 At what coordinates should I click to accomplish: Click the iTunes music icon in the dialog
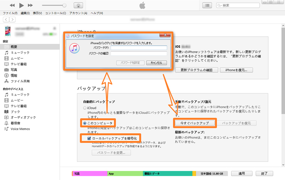74,48
